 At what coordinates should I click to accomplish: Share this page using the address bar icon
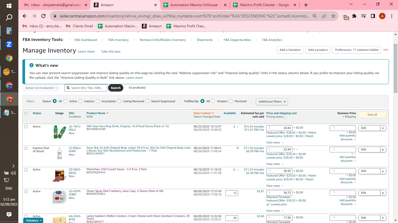[324, 16]
